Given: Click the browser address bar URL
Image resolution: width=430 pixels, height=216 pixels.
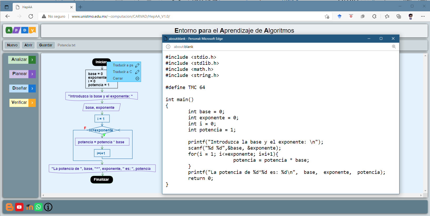Looking at the screenshot, I should click(x=121, y=16).
